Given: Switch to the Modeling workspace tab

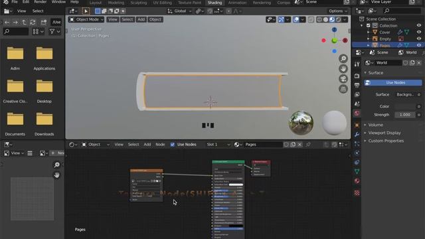Looking at the screenshot, I should [116, 3].
